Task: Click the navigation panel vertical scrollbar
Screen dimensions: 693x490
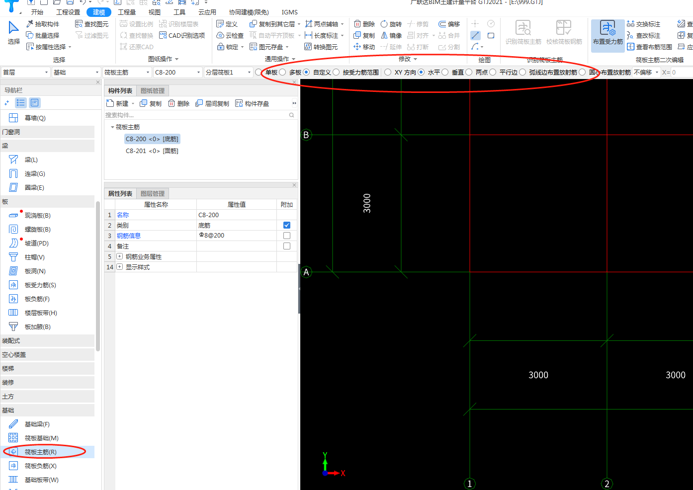Action: (x=98, y=276)
